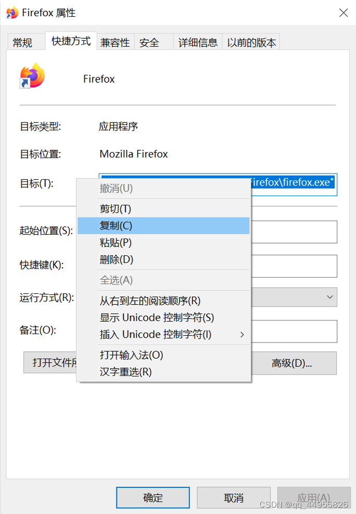Click the 取消 button

click(233, 497)
